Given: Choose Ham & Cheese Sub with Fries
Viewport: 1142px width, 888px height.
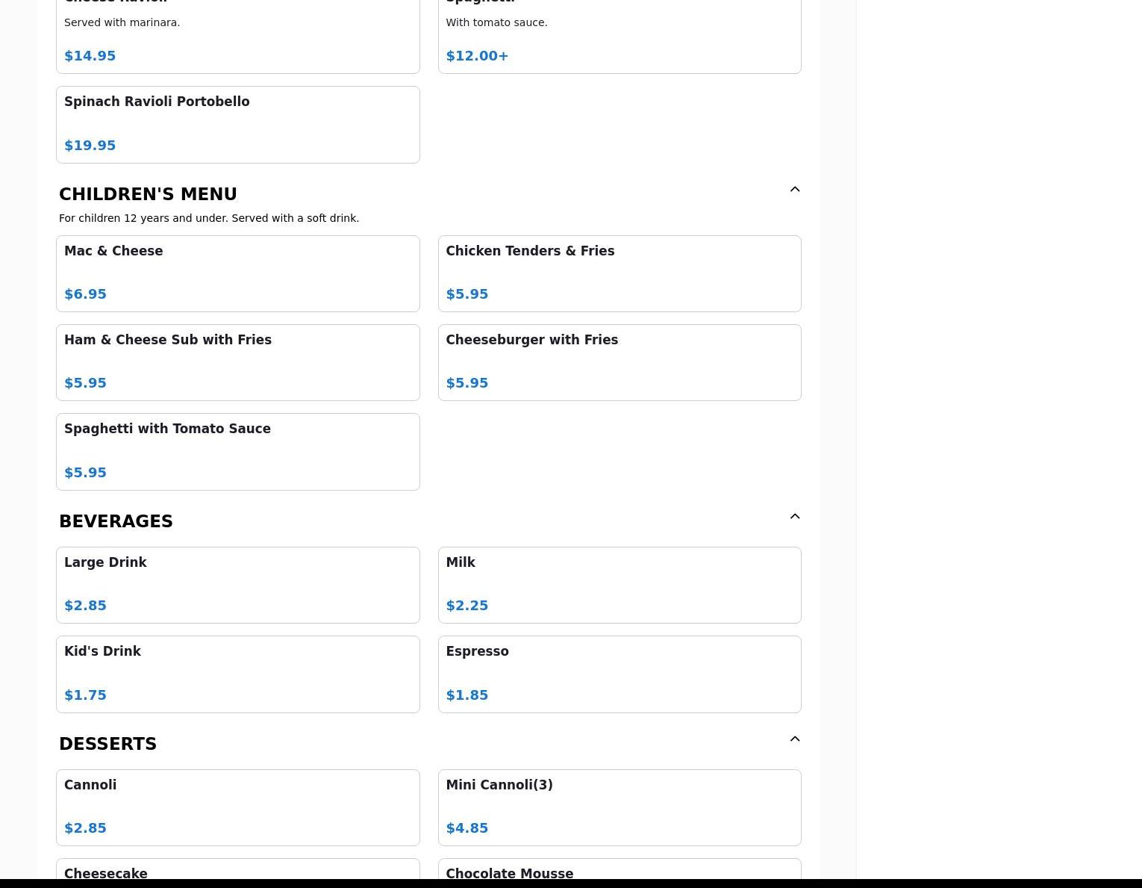Looking at the screenshot, I should [238, 362].
